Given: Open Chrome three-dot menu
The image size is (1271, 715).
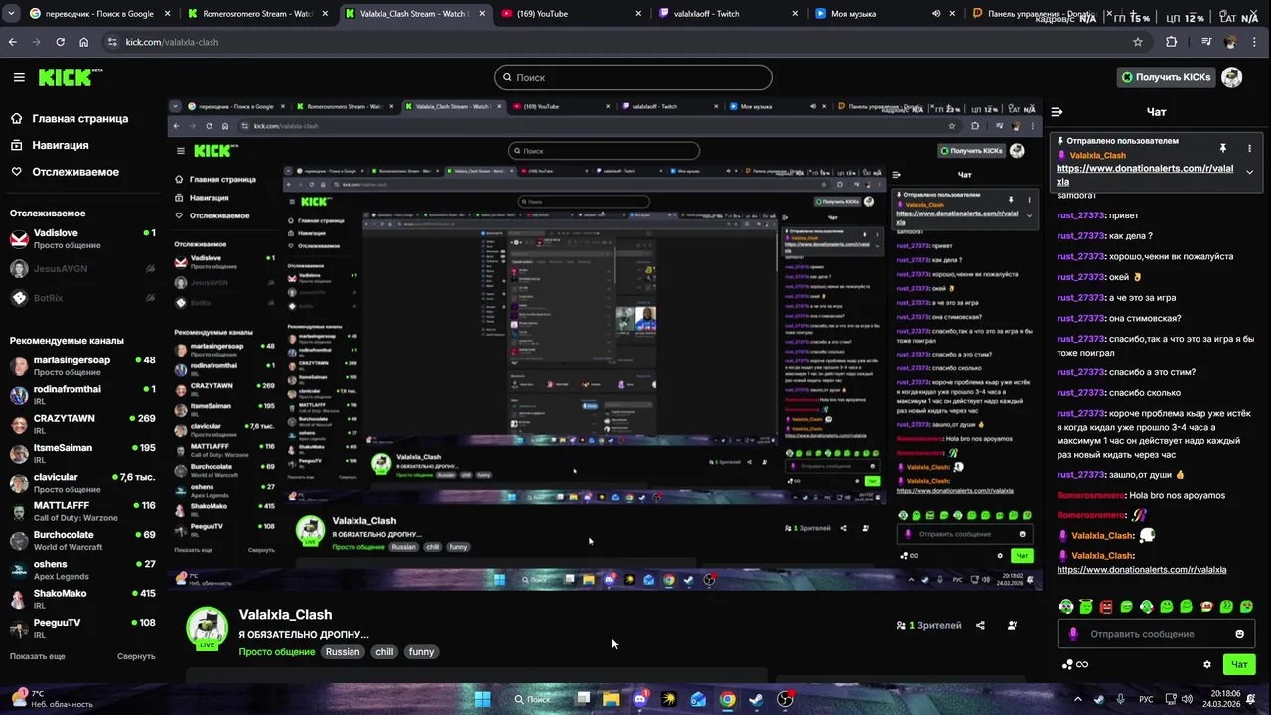Looking at the screenshot, I should 1255,42.
